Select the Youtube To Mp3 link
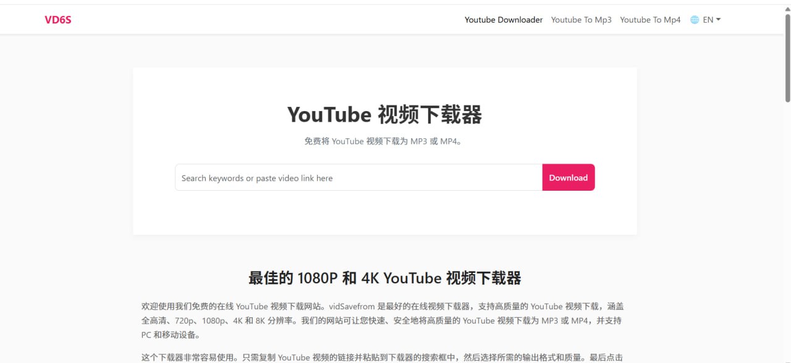Viewport: 791px width, 363px height. click(581, 19)
